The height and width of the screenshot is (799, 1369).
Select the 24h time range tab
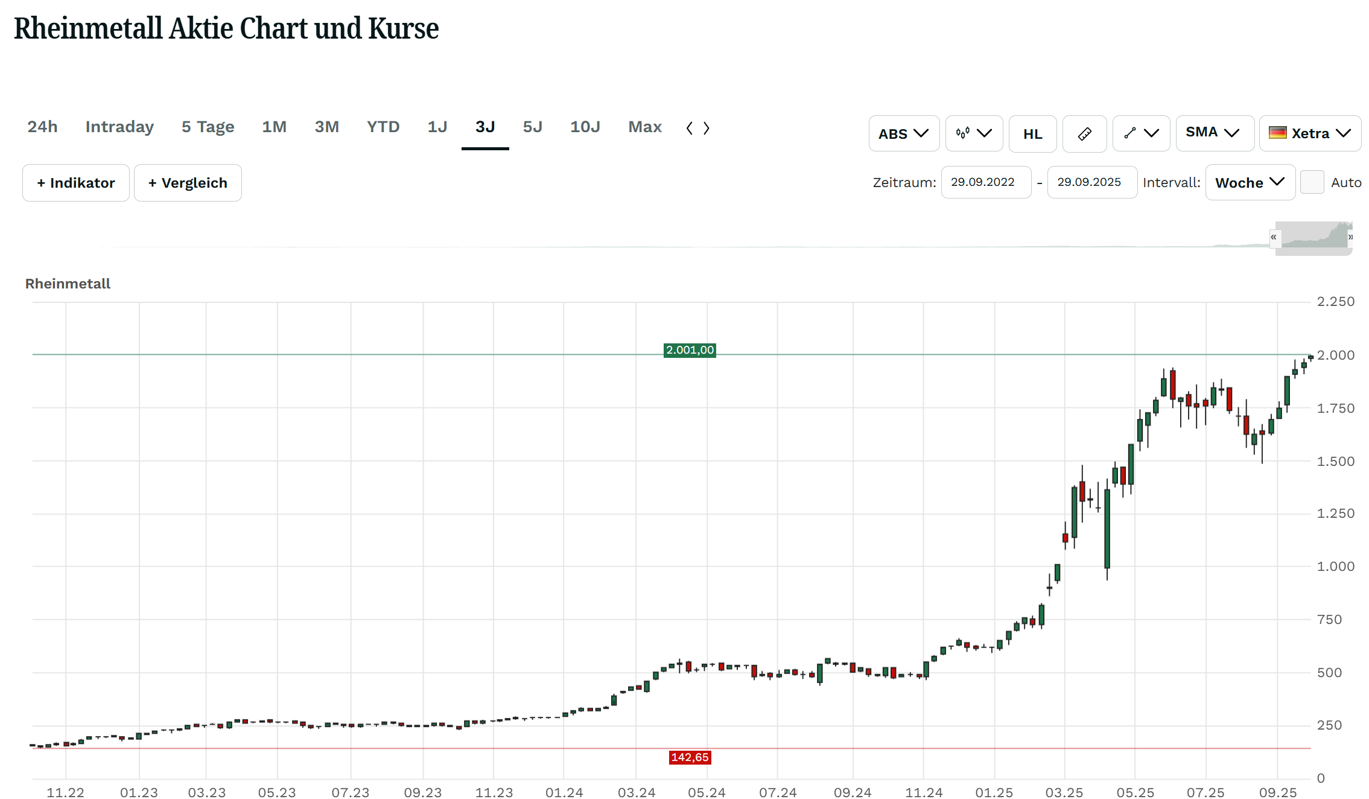pos(42,127)
